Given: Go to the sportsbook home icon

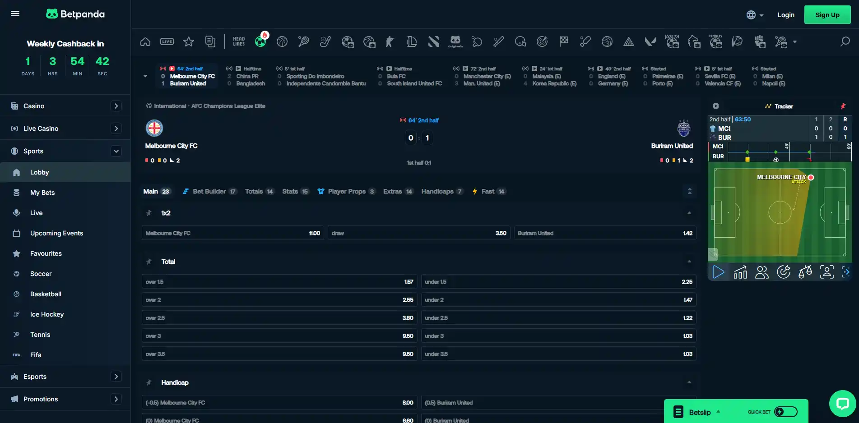Looking at the screenshot, I should [145, 42].
